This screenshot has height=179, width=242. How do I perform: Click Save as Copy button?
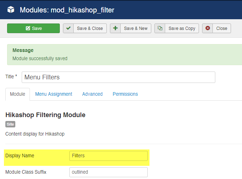tap(182, 28)
